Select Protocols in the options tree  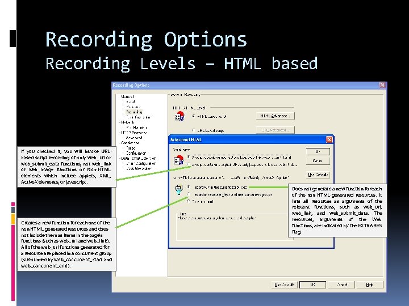[x=133, y=107]
